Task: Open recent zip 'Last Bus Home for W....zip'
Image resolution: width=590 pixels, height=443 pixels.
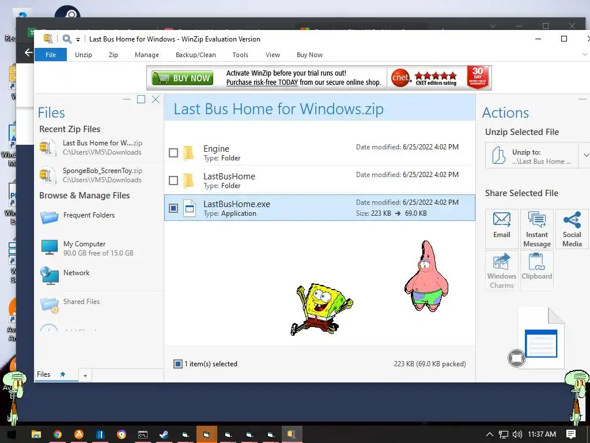Action: [102, 148]
